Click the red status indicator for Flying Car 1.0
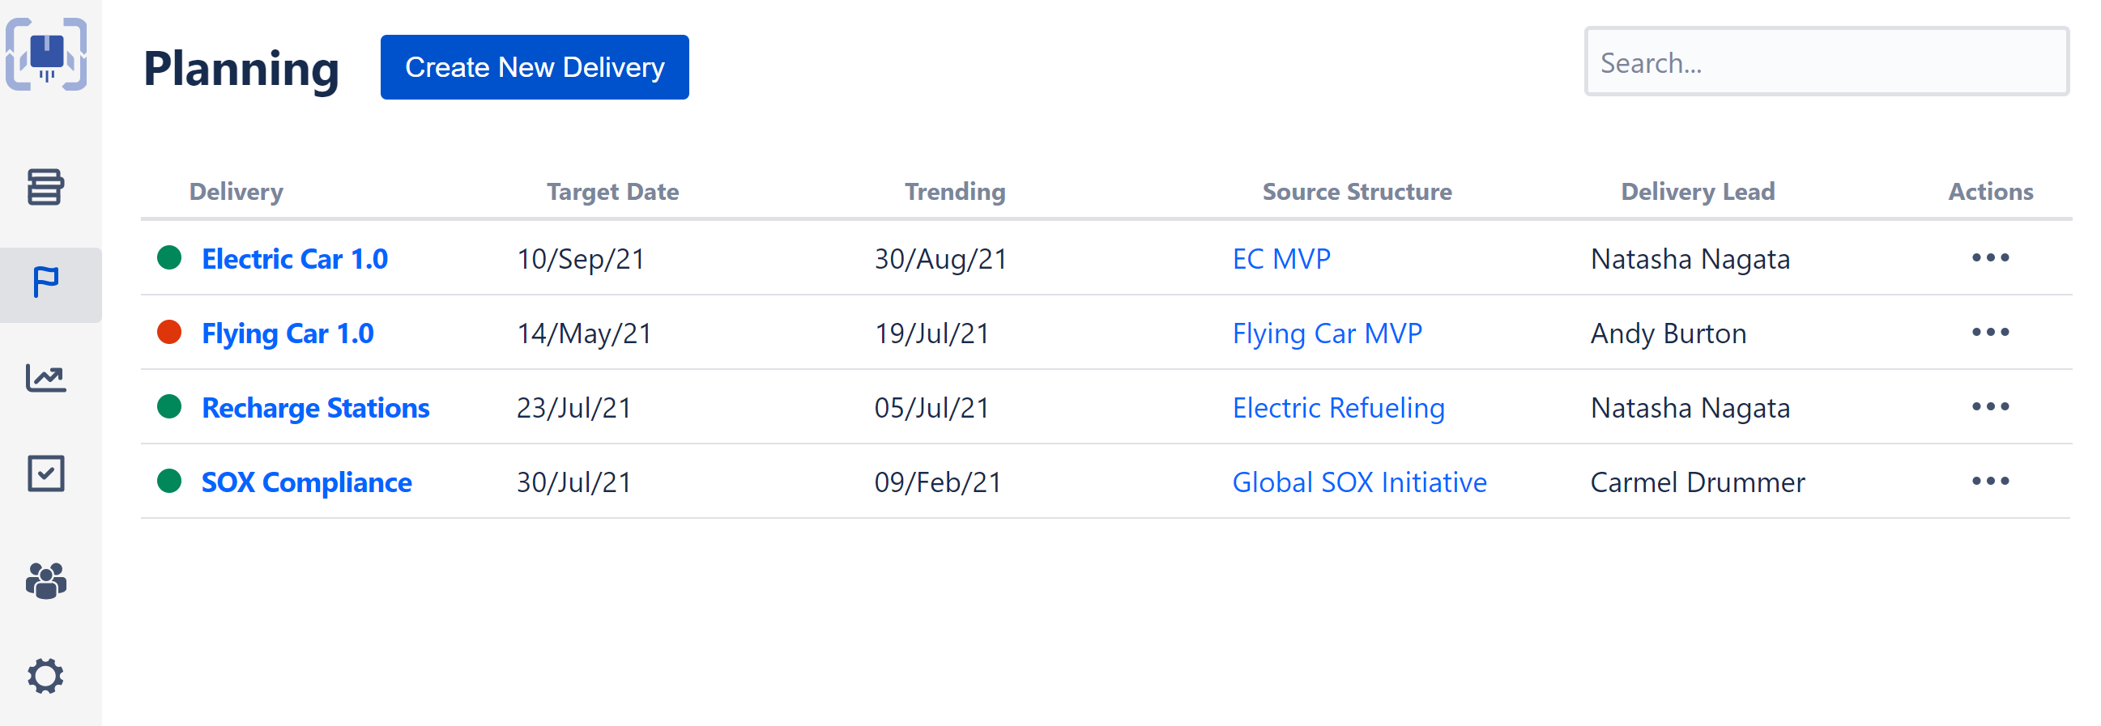This screenshot has width=2101, height=726. point(169,333)
